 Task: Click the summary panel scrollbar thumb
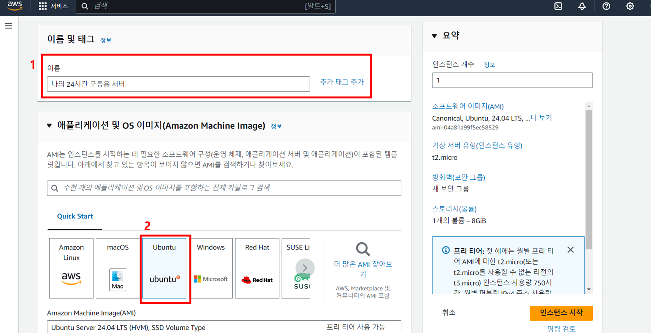point(589,180)
